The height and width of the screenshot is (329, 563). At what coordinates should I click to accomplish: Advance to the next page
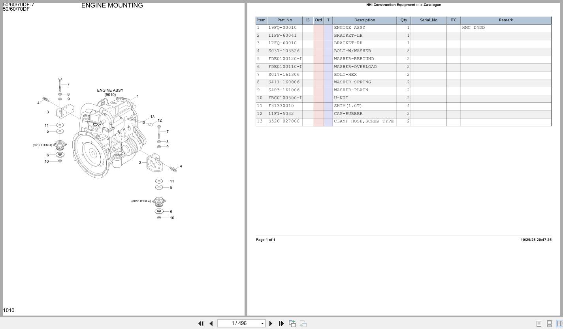[271, 323]
